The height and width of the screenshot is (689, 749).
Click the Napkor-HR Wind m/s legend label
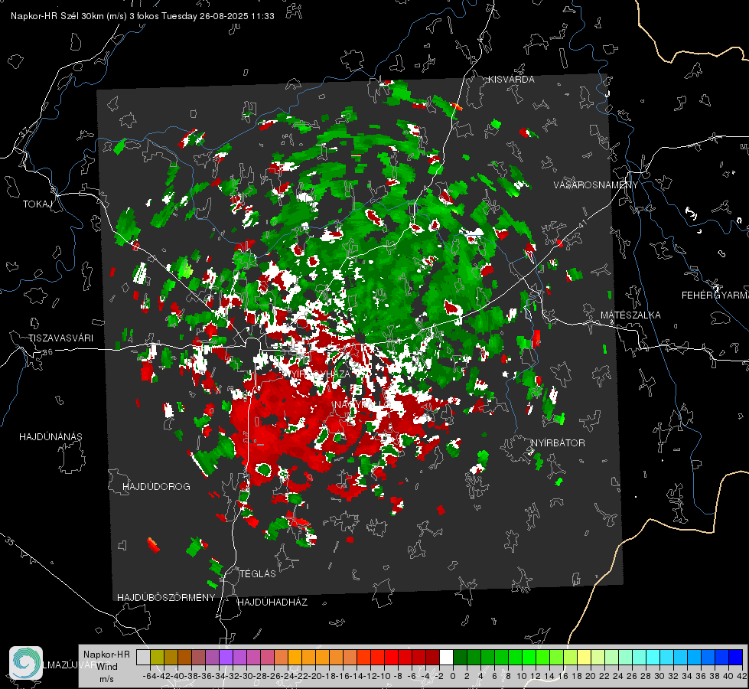click(x=106, y=666)
